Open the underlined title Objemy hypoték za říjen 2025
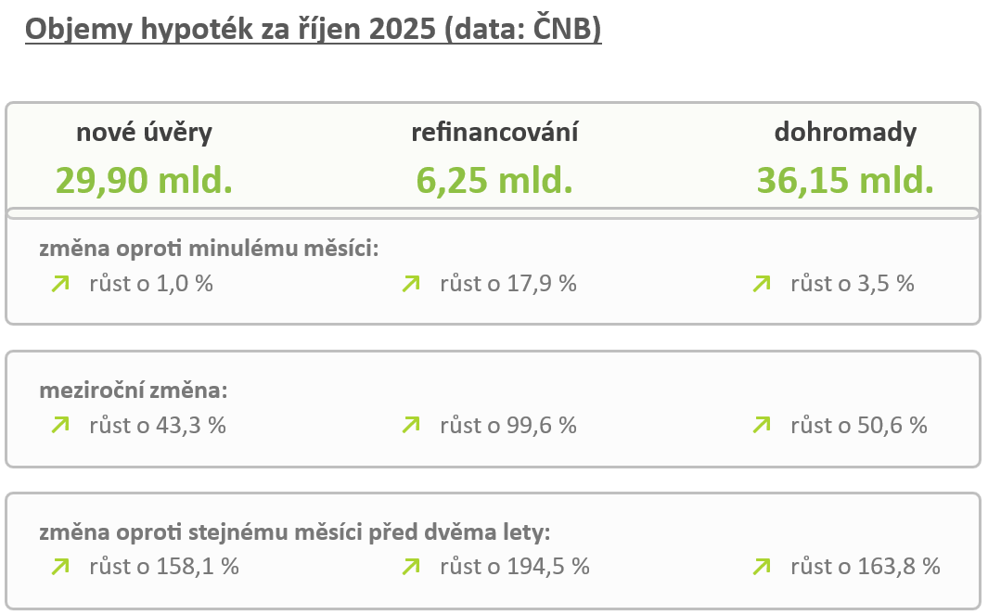Image resolution: width=988 pixels, height=615 pixels. point(314,30)
